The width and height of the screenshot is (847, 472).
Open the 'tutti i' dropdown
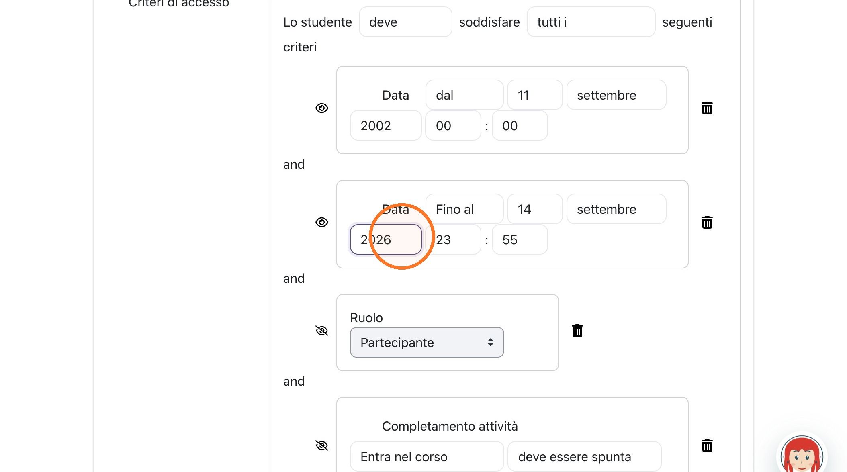pyautogui.click(x=591, y=22)
